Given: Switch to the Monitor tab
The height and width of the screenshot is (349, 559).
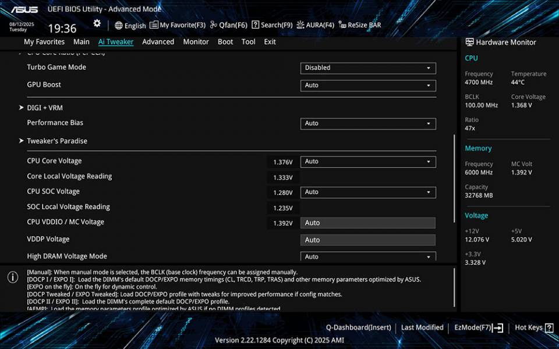Looking at the screenshot, I should point(196,41).
